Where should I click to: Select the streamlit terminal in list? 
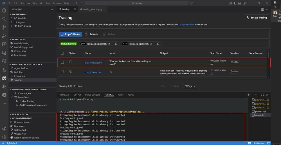[x=260, y=115]
